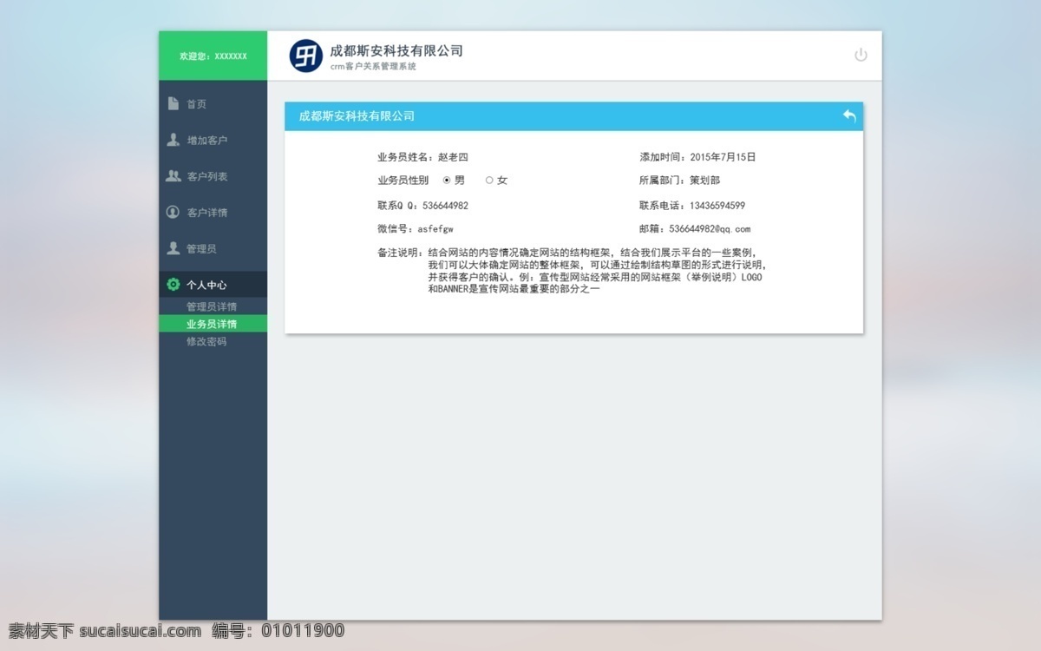Viewport: 1041px width, 651px height.
Task: Select 业务员详情 submenu item
Action: (213, 324)
